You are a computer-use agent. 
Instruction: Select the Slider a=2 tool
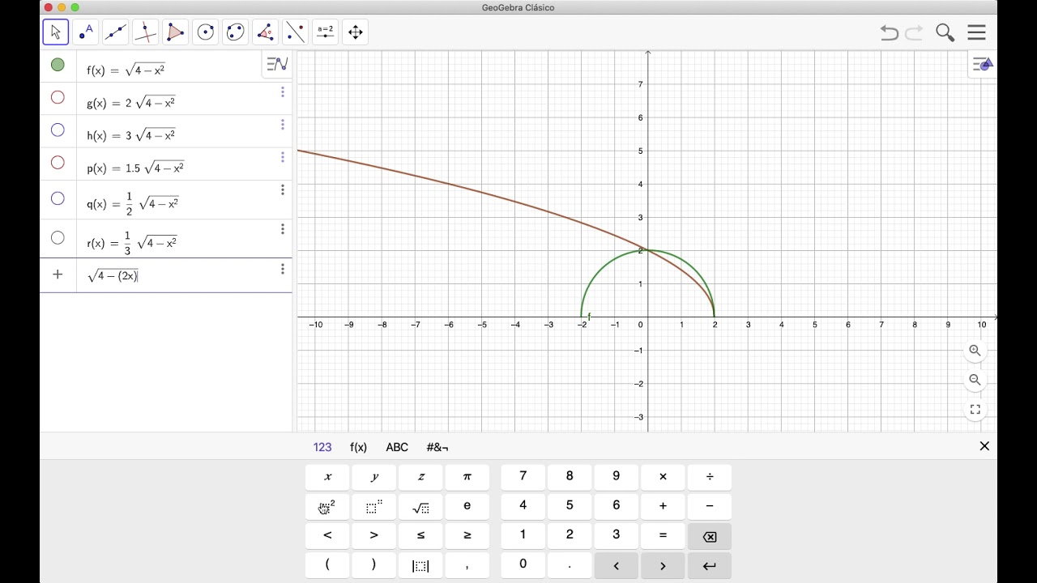(326, 32)
